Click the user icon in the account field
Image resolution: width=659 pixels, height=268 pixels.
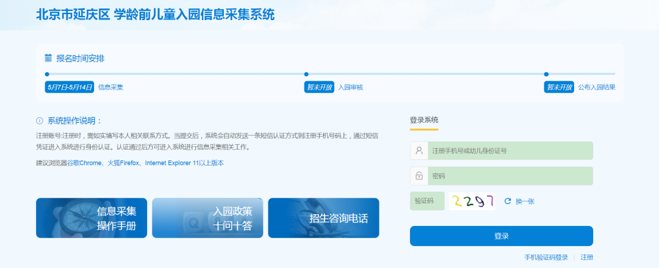[x=419, y=150]
